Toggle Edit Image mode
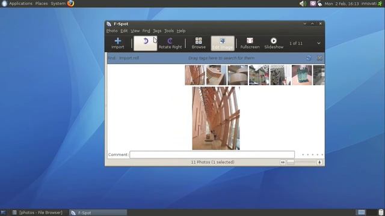The width and height of the screenshot is (385, 216). click(x=223, y=43)
